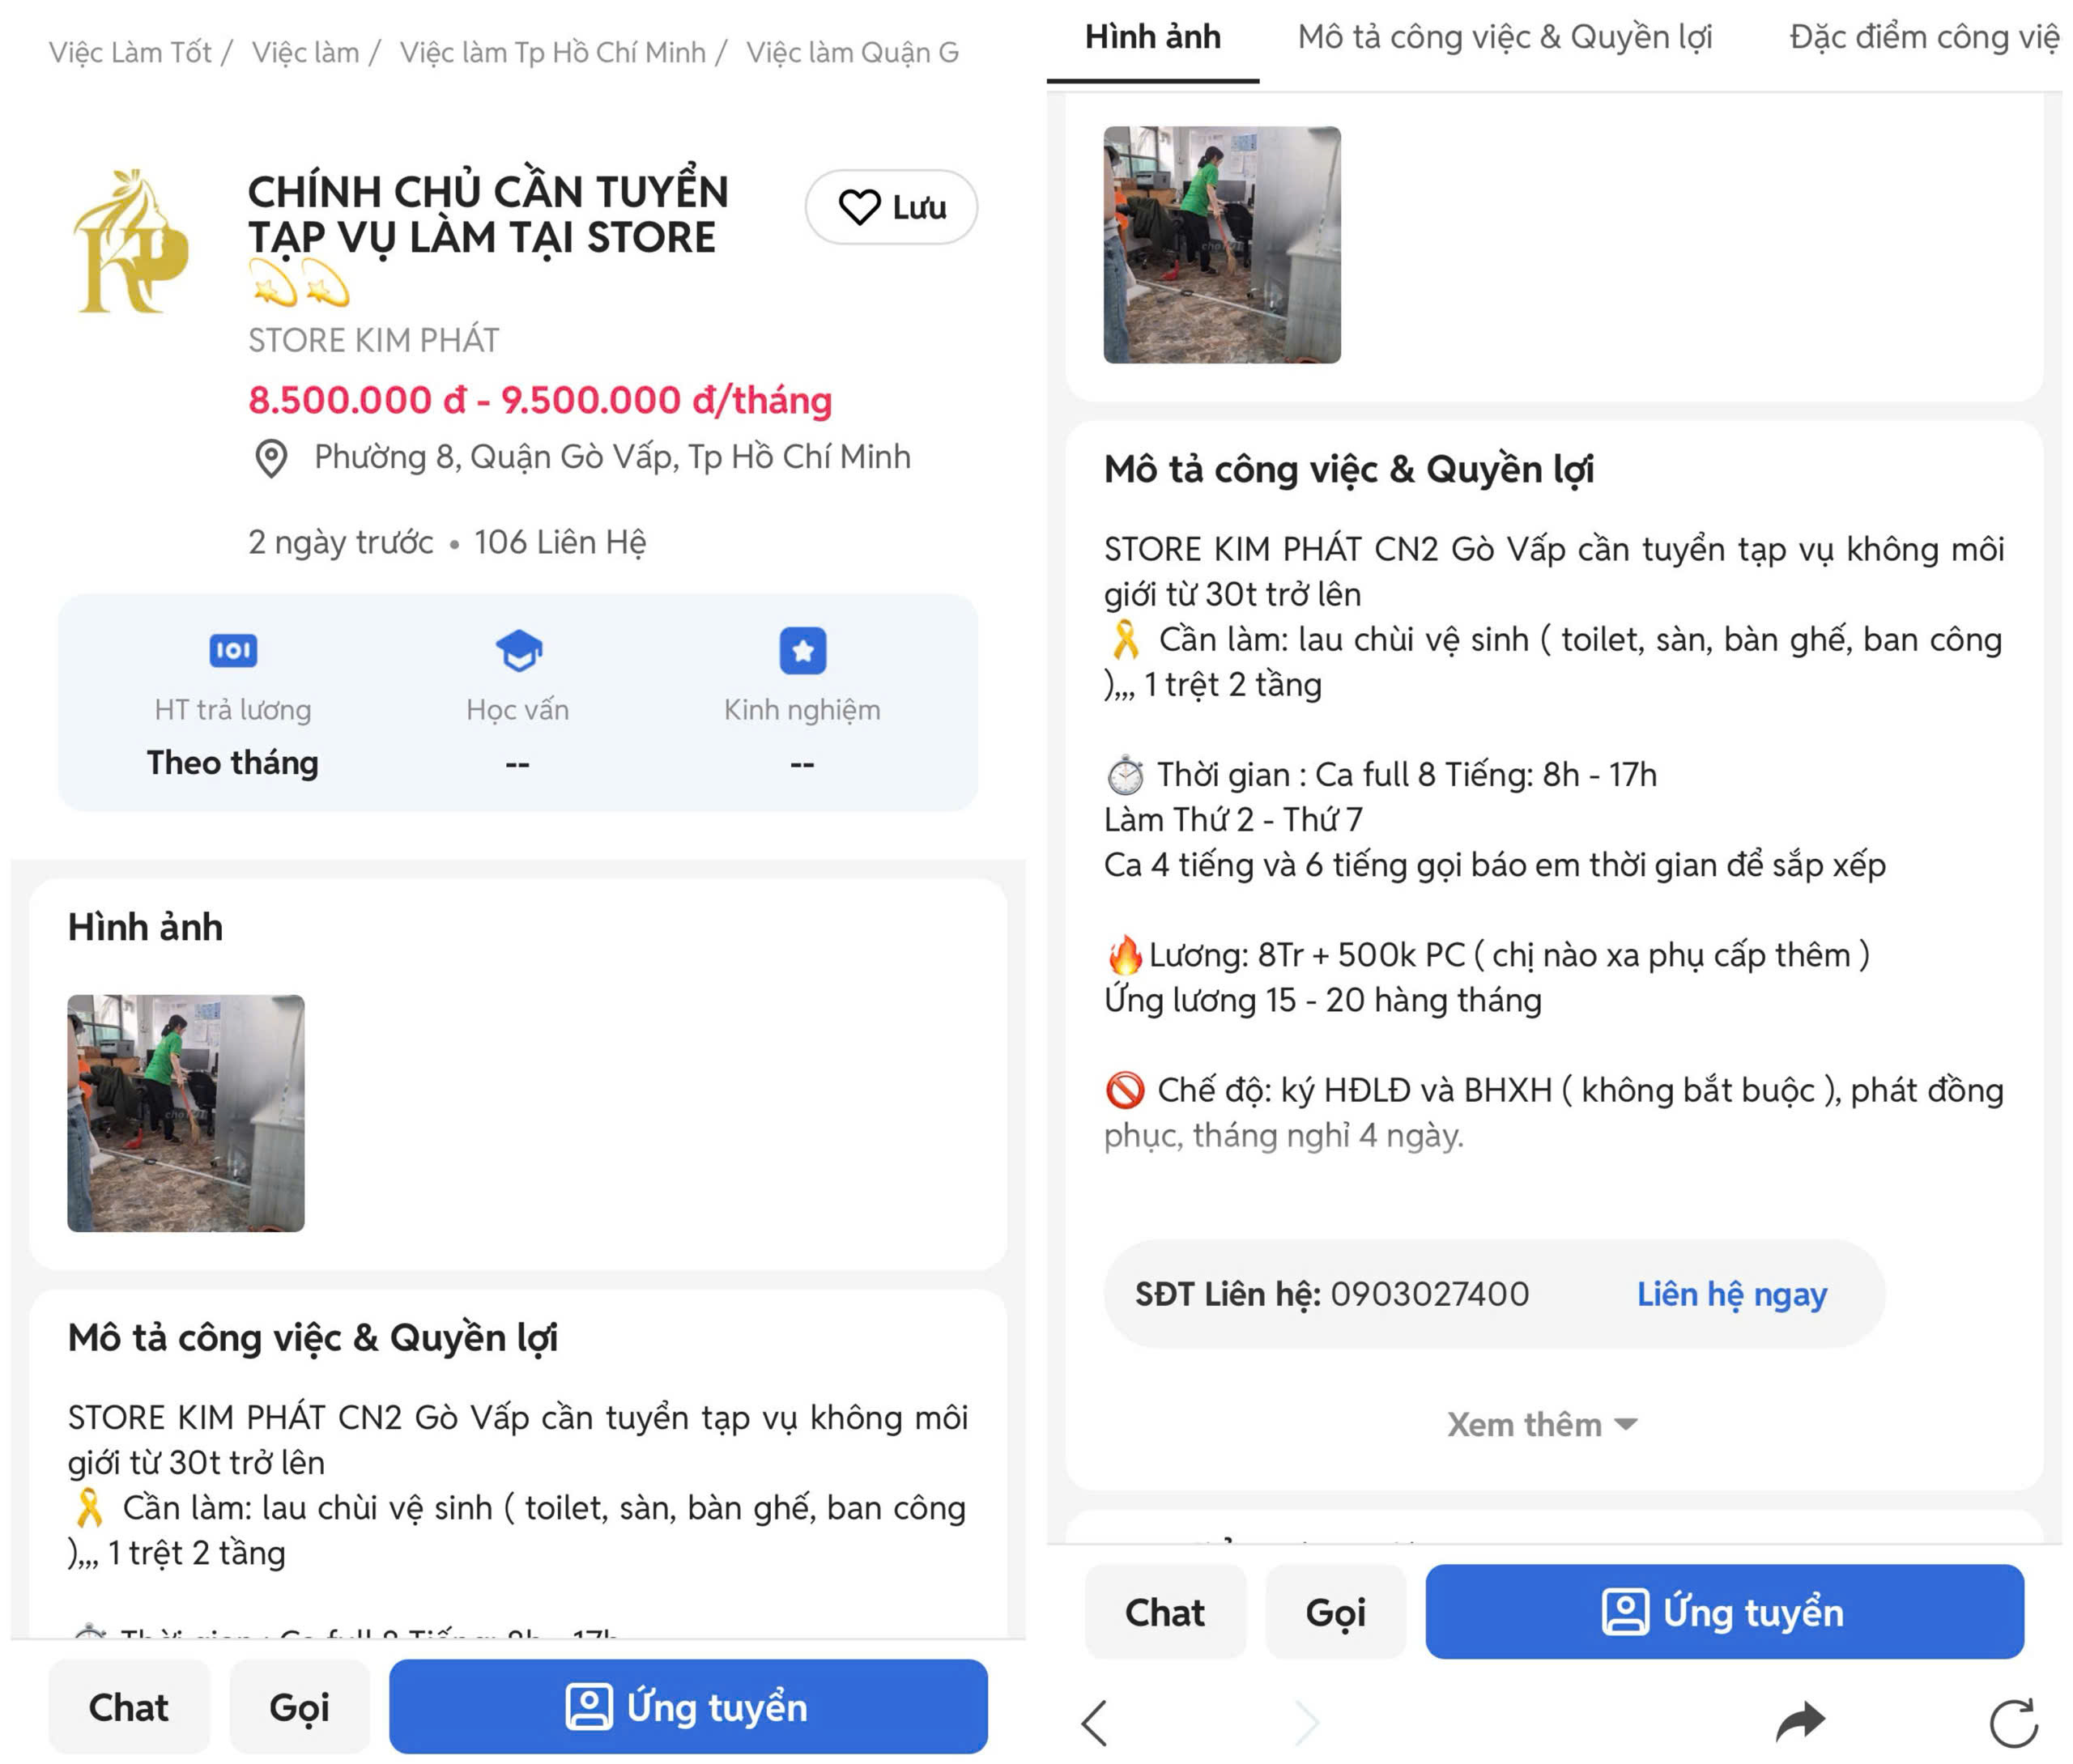Expand Xem thêm to read more
This screenshot has height=1764, width=2073.
1541,1424
